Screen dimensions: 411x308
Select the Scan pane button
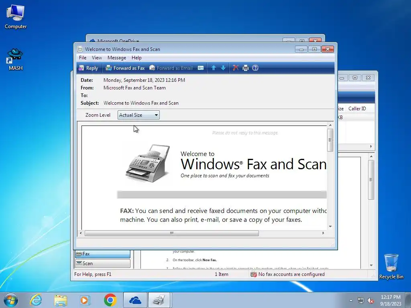[103, 263]
